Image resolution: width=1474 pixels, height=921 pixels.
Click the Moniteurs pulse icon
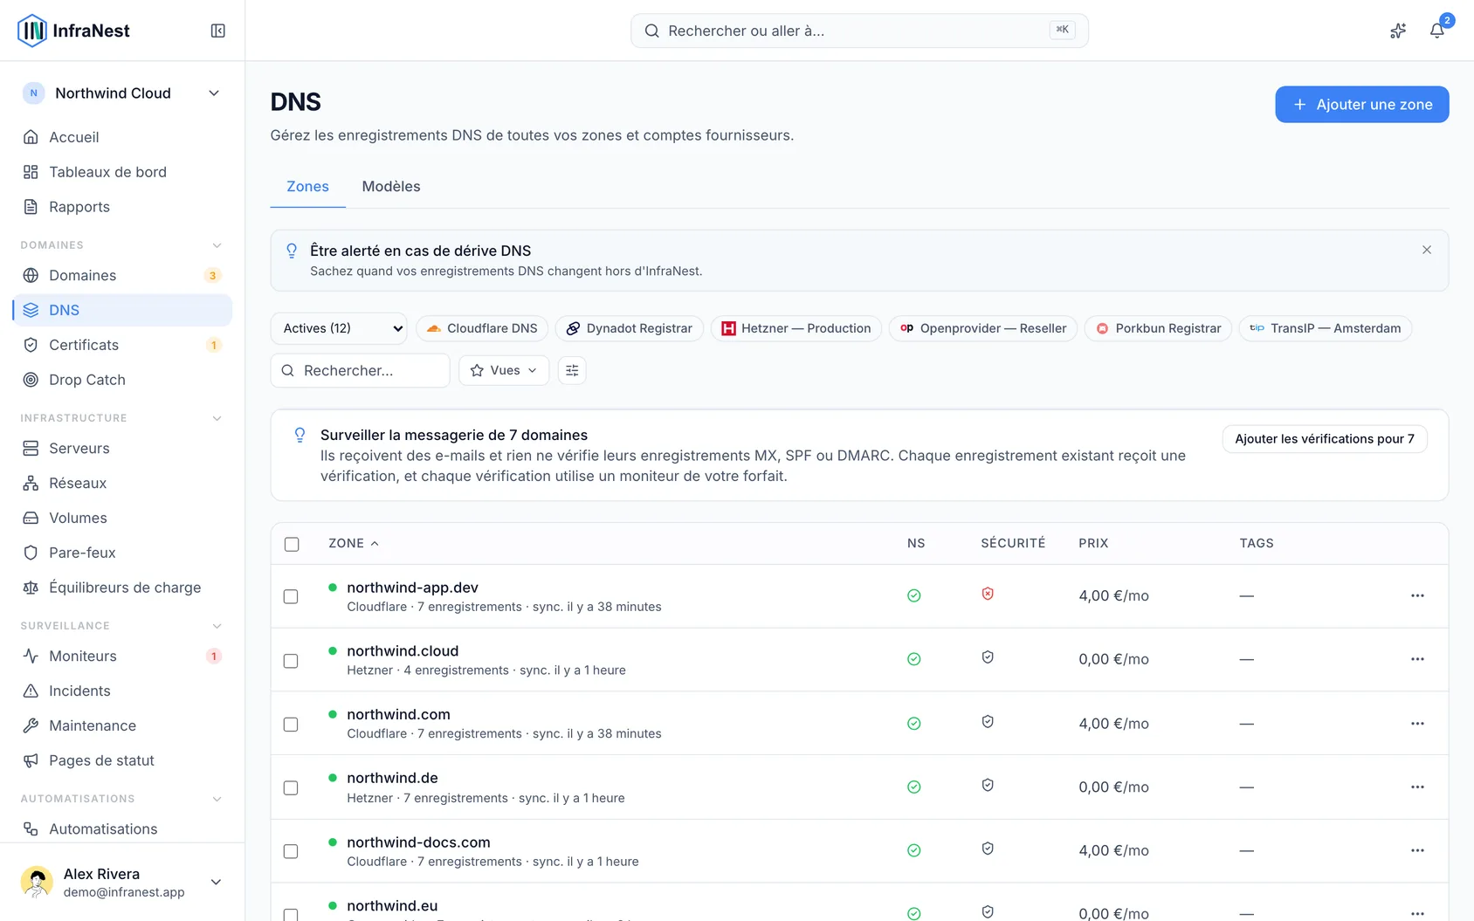(31, 656)
